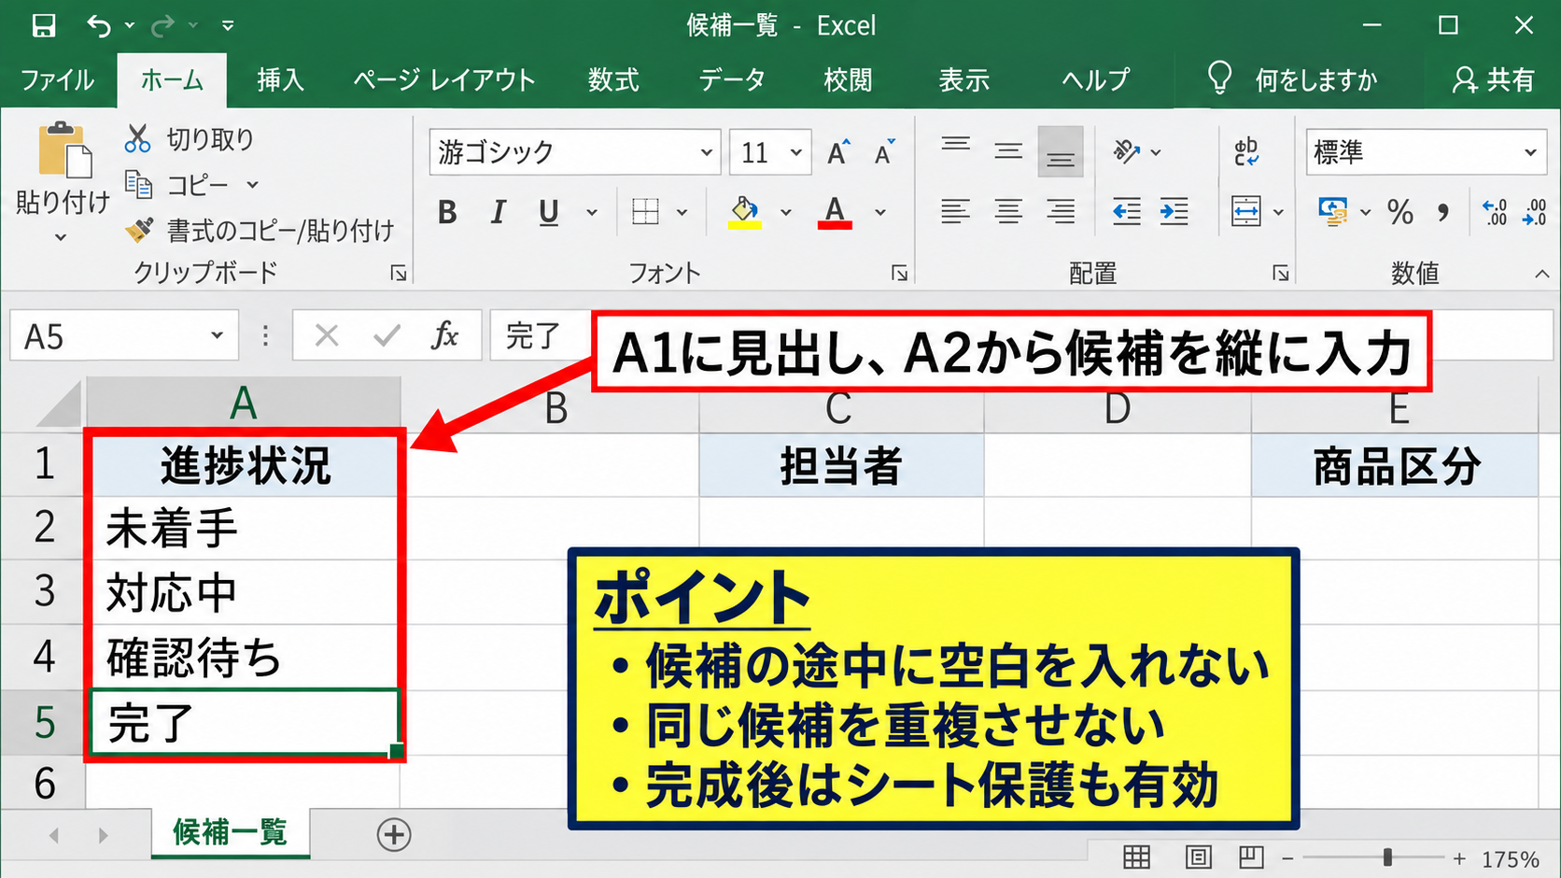Switch to page layout view button
The height and width of the screenshot is (878, 1561).
1198,857
